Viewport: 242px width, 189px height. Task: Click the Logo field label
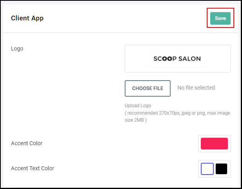(17, 49)
